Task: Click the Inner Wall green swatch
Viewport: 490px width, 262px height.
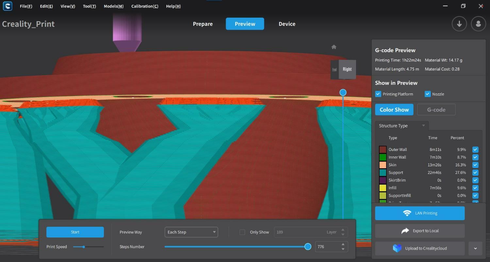Action: (x=383, y=157)
